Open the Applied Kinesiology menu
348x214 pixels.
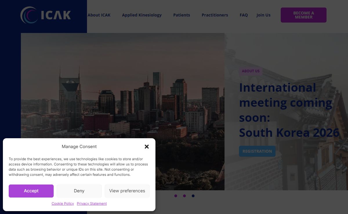pos(142,15)
